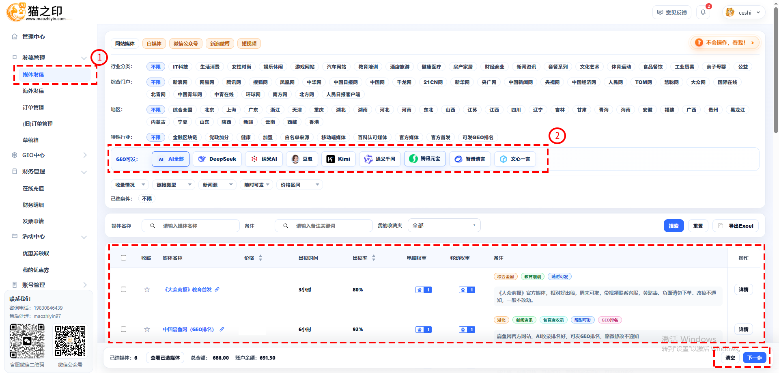Click the 不会操作，看我! help button
The height and width of the screenshot is (373, 779).
[725, 42]
